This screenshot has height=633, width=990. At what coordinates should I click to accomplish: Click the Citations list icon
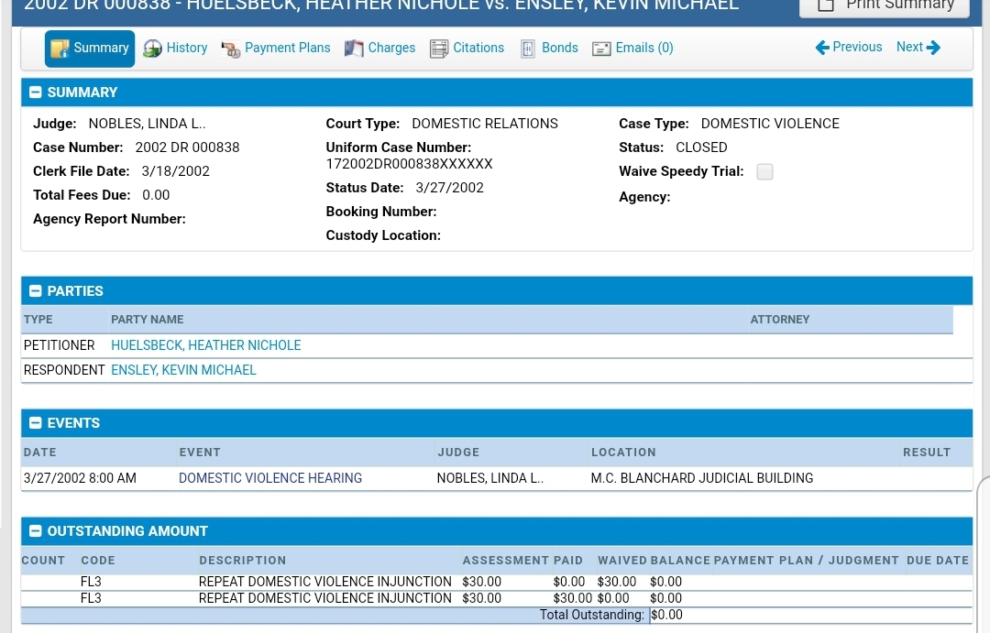coord(439,49)
